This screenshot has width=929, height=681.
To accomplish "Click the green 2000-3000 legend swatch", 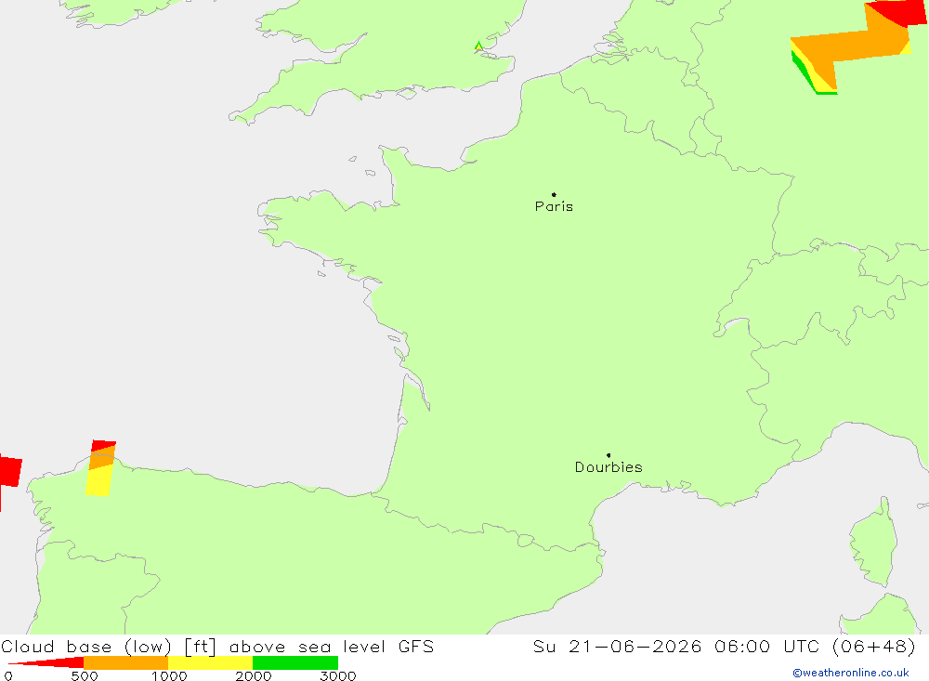I will point(295,662).
